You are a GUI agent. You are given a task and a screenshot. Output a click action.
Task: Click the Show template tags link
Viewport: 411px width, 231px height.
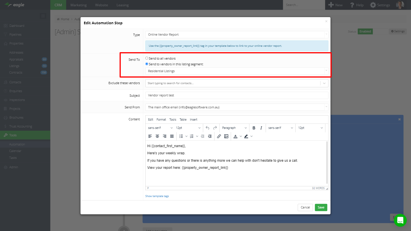157,196
